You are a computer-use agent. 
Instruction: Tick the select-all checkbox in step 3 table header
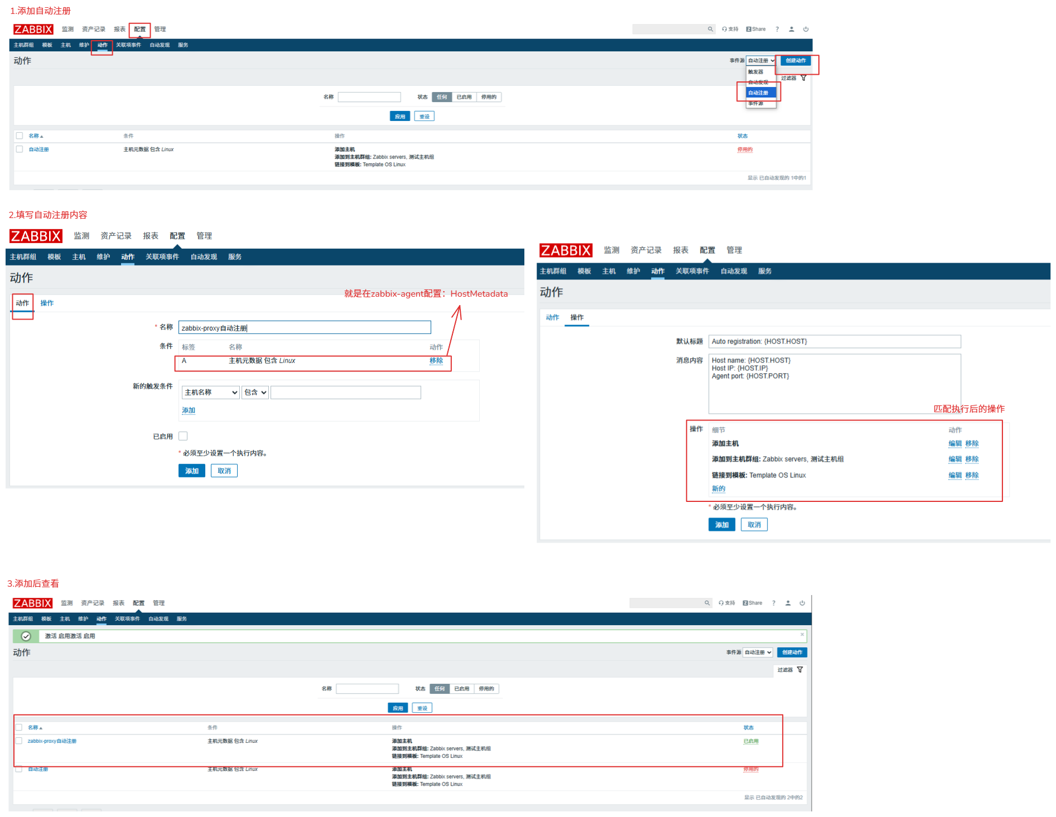pos(19,727)
